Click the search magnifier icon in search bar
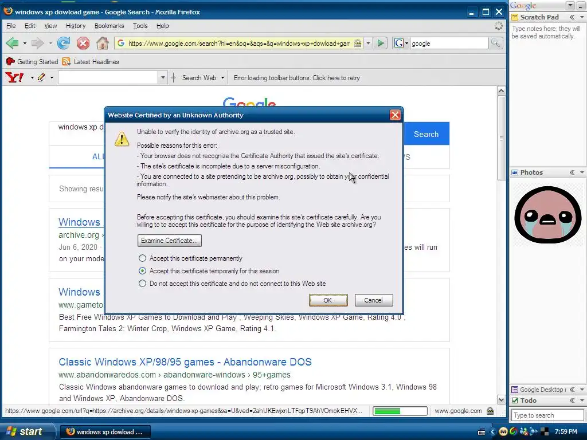The height and width of the screenshot is (440, 587). (x=495, y=44)
